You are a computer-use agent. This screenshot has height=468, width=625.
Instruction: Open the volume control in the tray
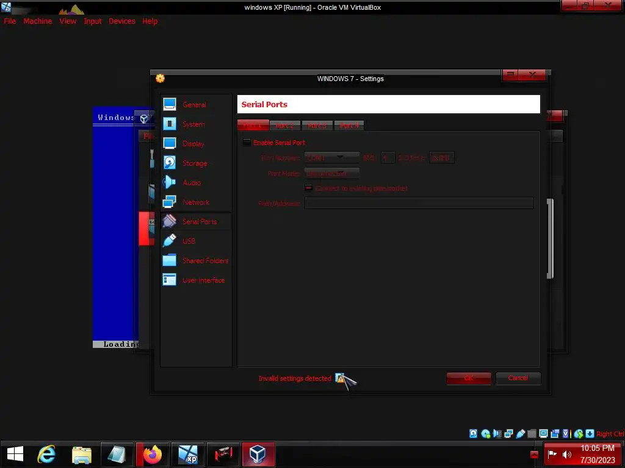coord(566,455)
